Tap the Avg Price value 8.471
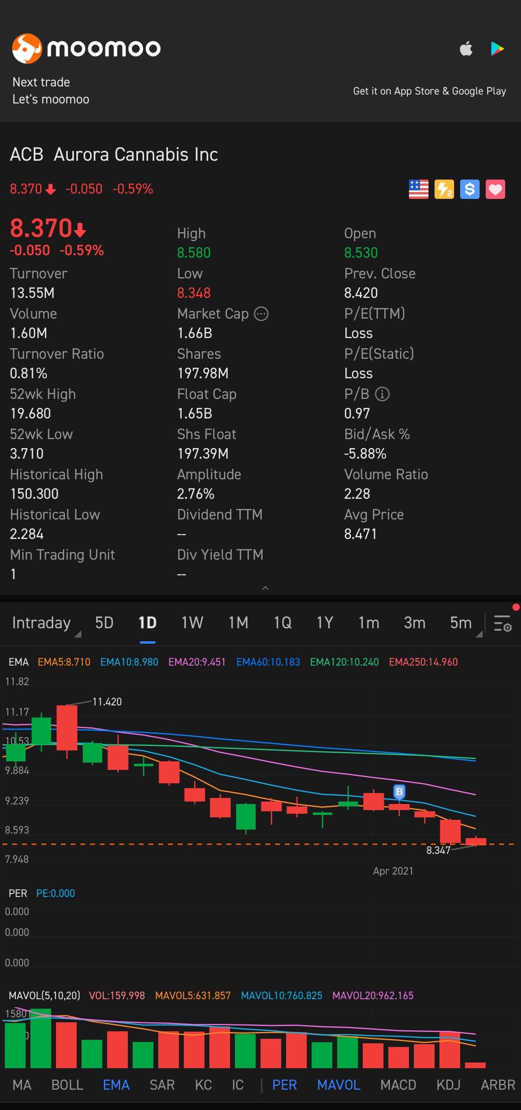 point(360,534)
